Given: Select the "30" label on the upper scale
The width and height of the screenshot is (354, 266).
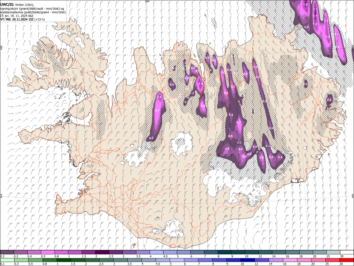Looking at the screenshot, I should [x=342, y=256].
